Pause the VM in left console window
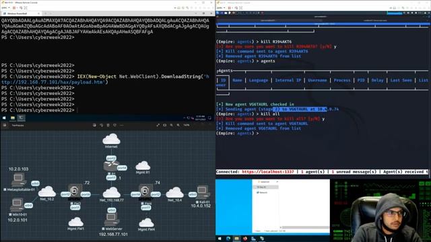The height and width of the screenshot is (242, 431). coord(14,7)
